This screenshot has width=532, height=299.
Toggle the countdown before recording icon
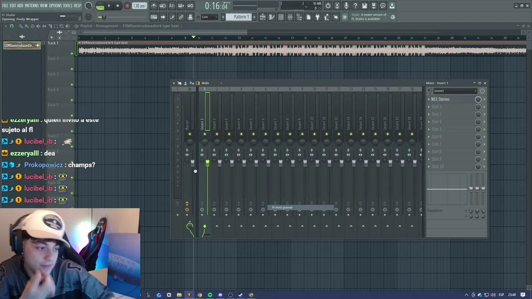tap(172, 6)
